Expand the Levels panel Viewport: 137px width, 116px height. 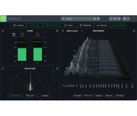(x=57, y=31)
